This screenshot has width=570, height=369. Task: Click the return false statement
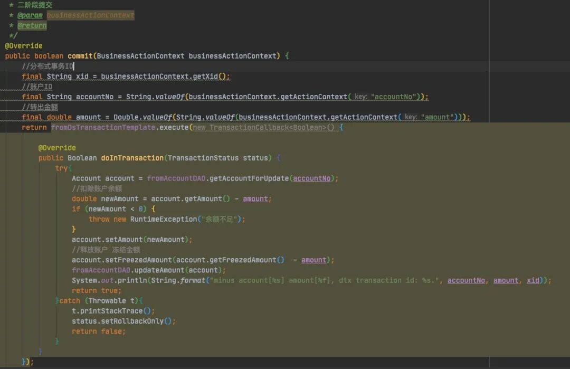click(98, 331)
